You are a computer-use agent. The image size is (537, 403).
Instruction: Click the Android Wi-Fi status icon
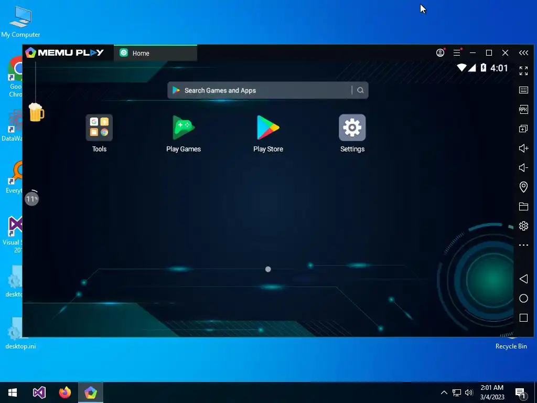(461, 68)
